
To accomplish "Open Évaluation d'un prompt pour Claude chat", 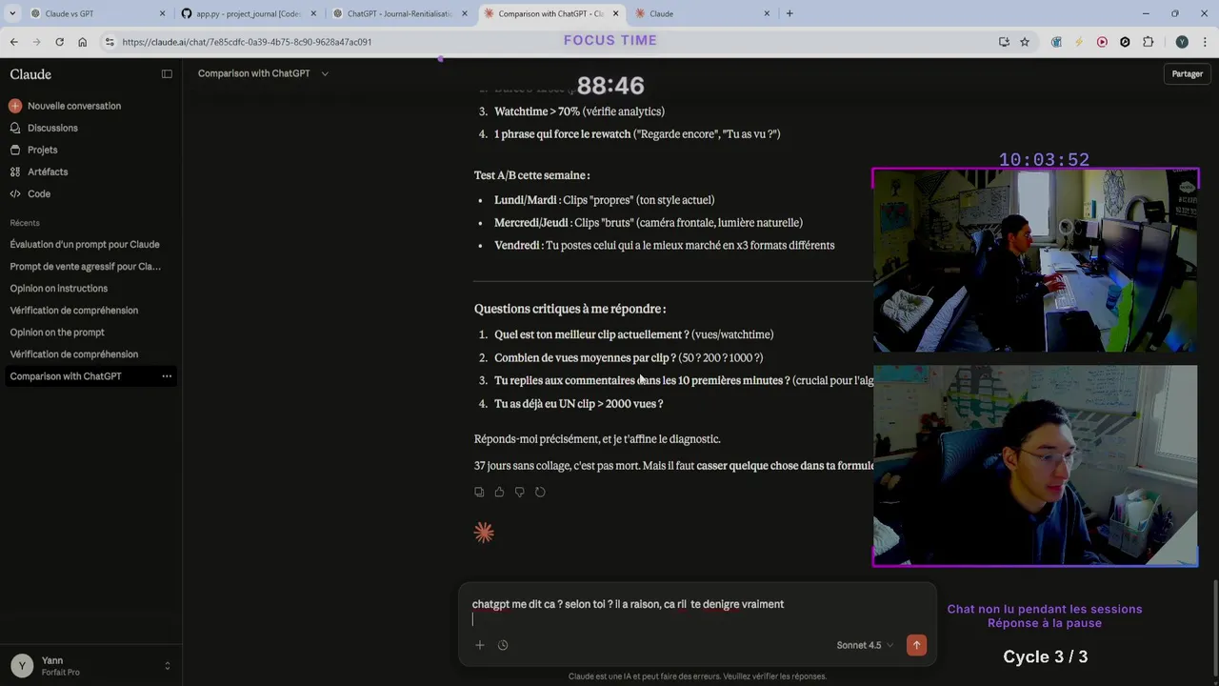I will [x=85, y=245].
